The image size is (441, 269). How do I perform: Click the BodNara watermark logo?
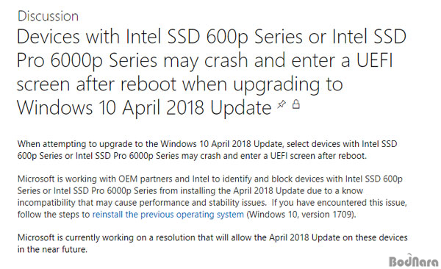click(x=414, y=261)
